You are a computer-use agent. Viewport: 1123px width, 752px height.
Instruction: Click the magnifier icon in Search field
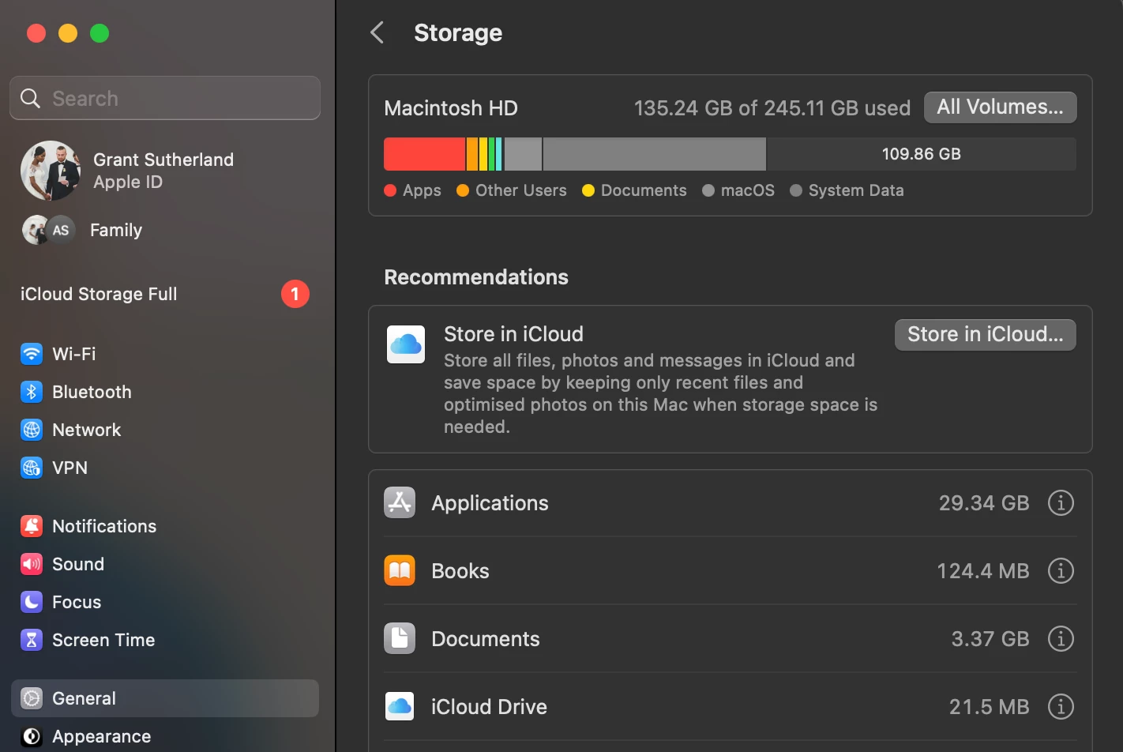(30, 98)
